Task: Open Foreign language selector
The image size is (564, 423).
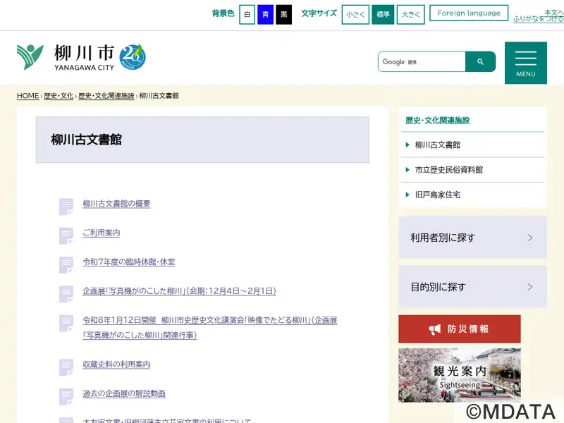Action: pos(468,13)
